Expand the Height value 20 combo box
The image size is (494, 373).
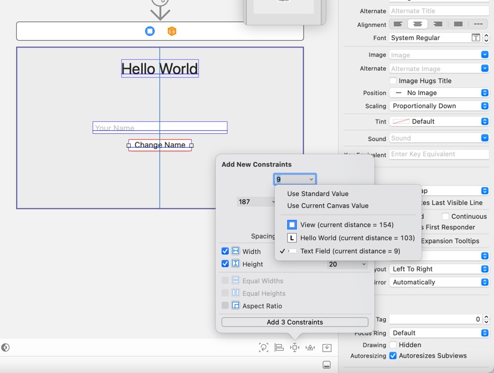pos(364,264)
